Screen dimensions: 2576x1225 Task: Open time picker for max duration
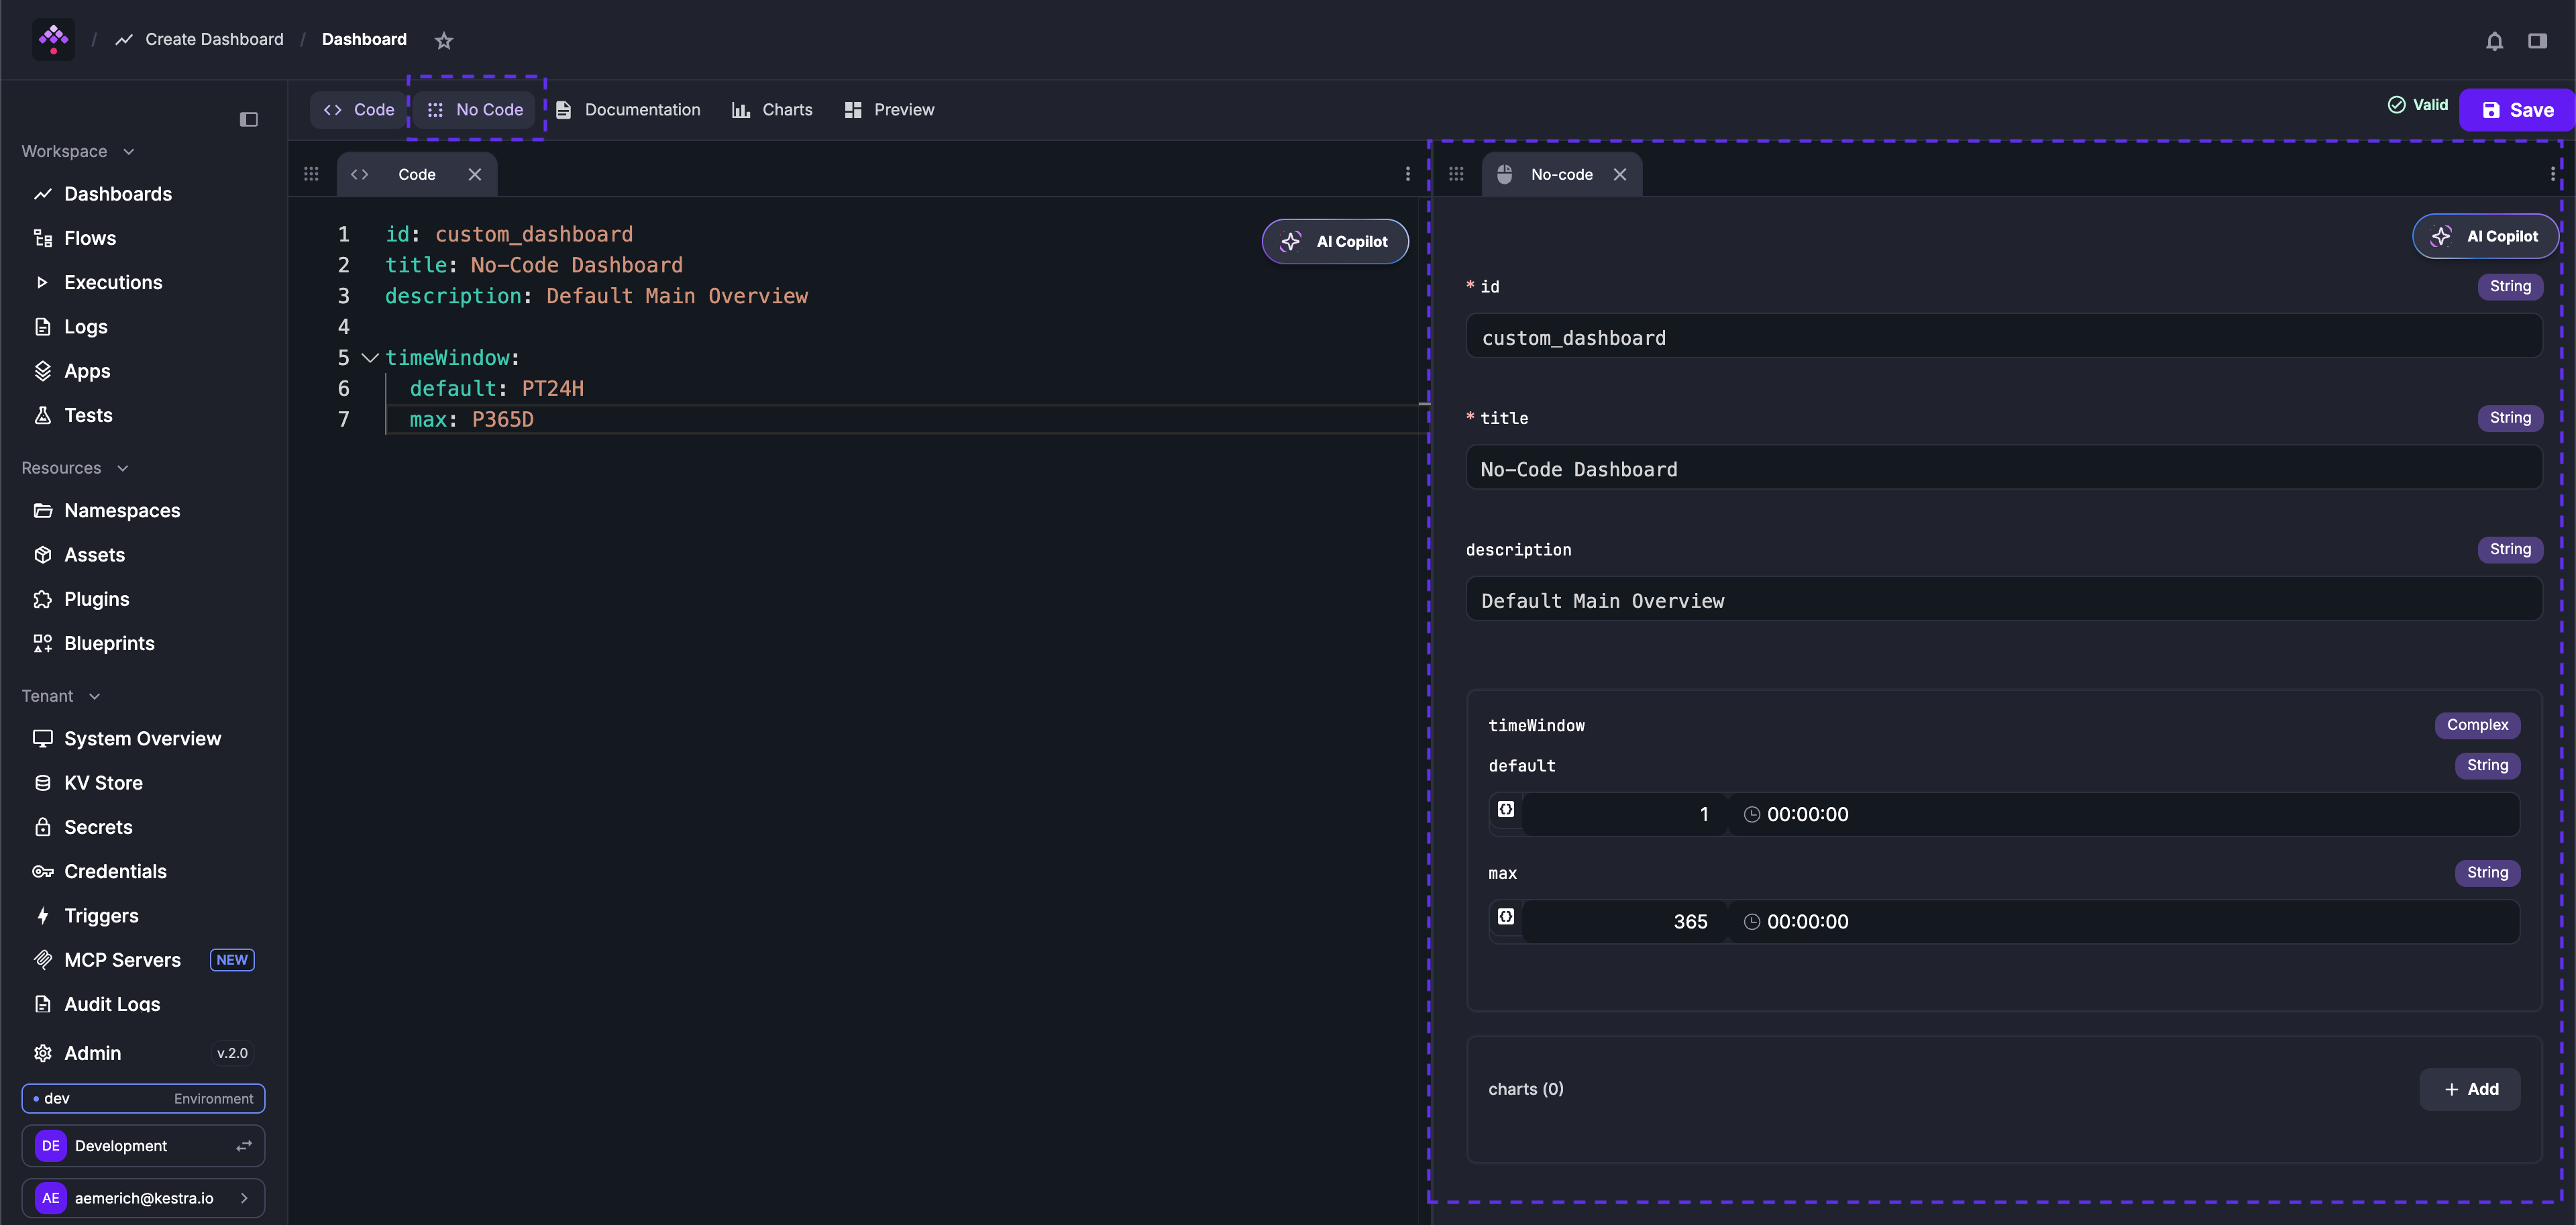point(2125,921)
